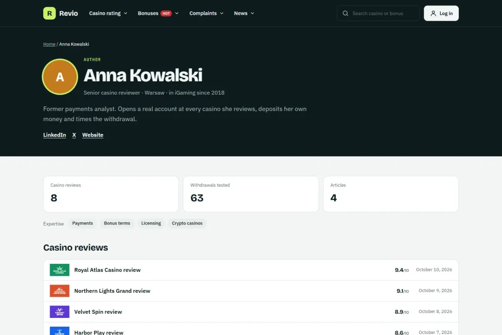Click the user icon in Log in button
Screen dimensions: 502x335
(x=433, y=13)
